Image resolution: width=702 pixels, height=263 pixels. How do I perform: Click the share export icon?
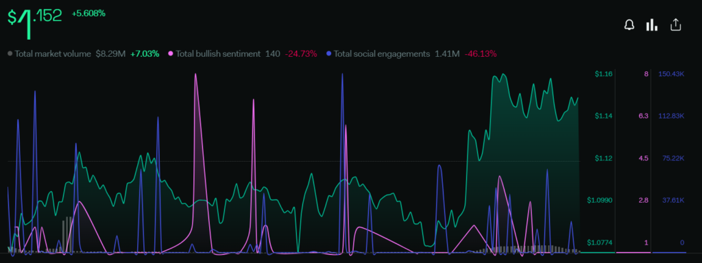click(675, 25)
